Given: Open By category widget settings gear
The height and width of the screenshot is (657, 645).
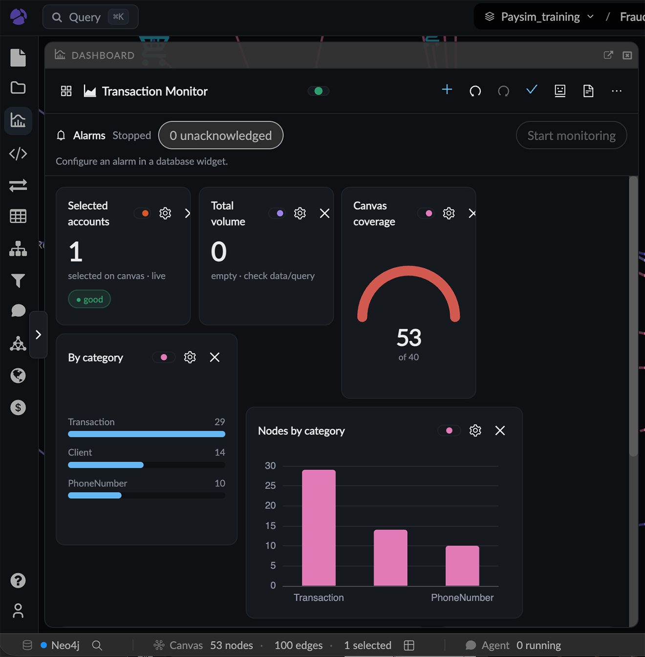Looking at the screenshot, I should [190, 357].
